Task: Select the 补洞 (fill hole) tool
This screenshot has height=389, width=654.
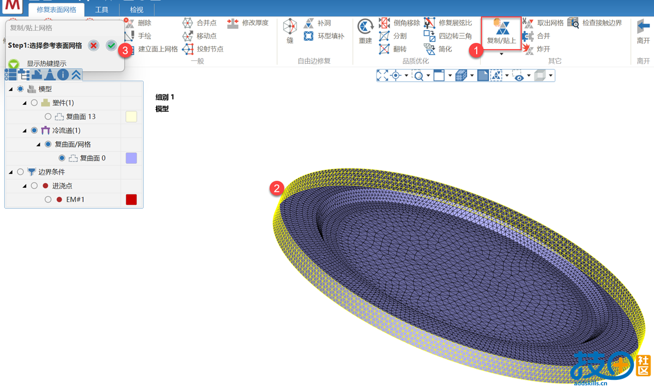Action: [317, 23]
